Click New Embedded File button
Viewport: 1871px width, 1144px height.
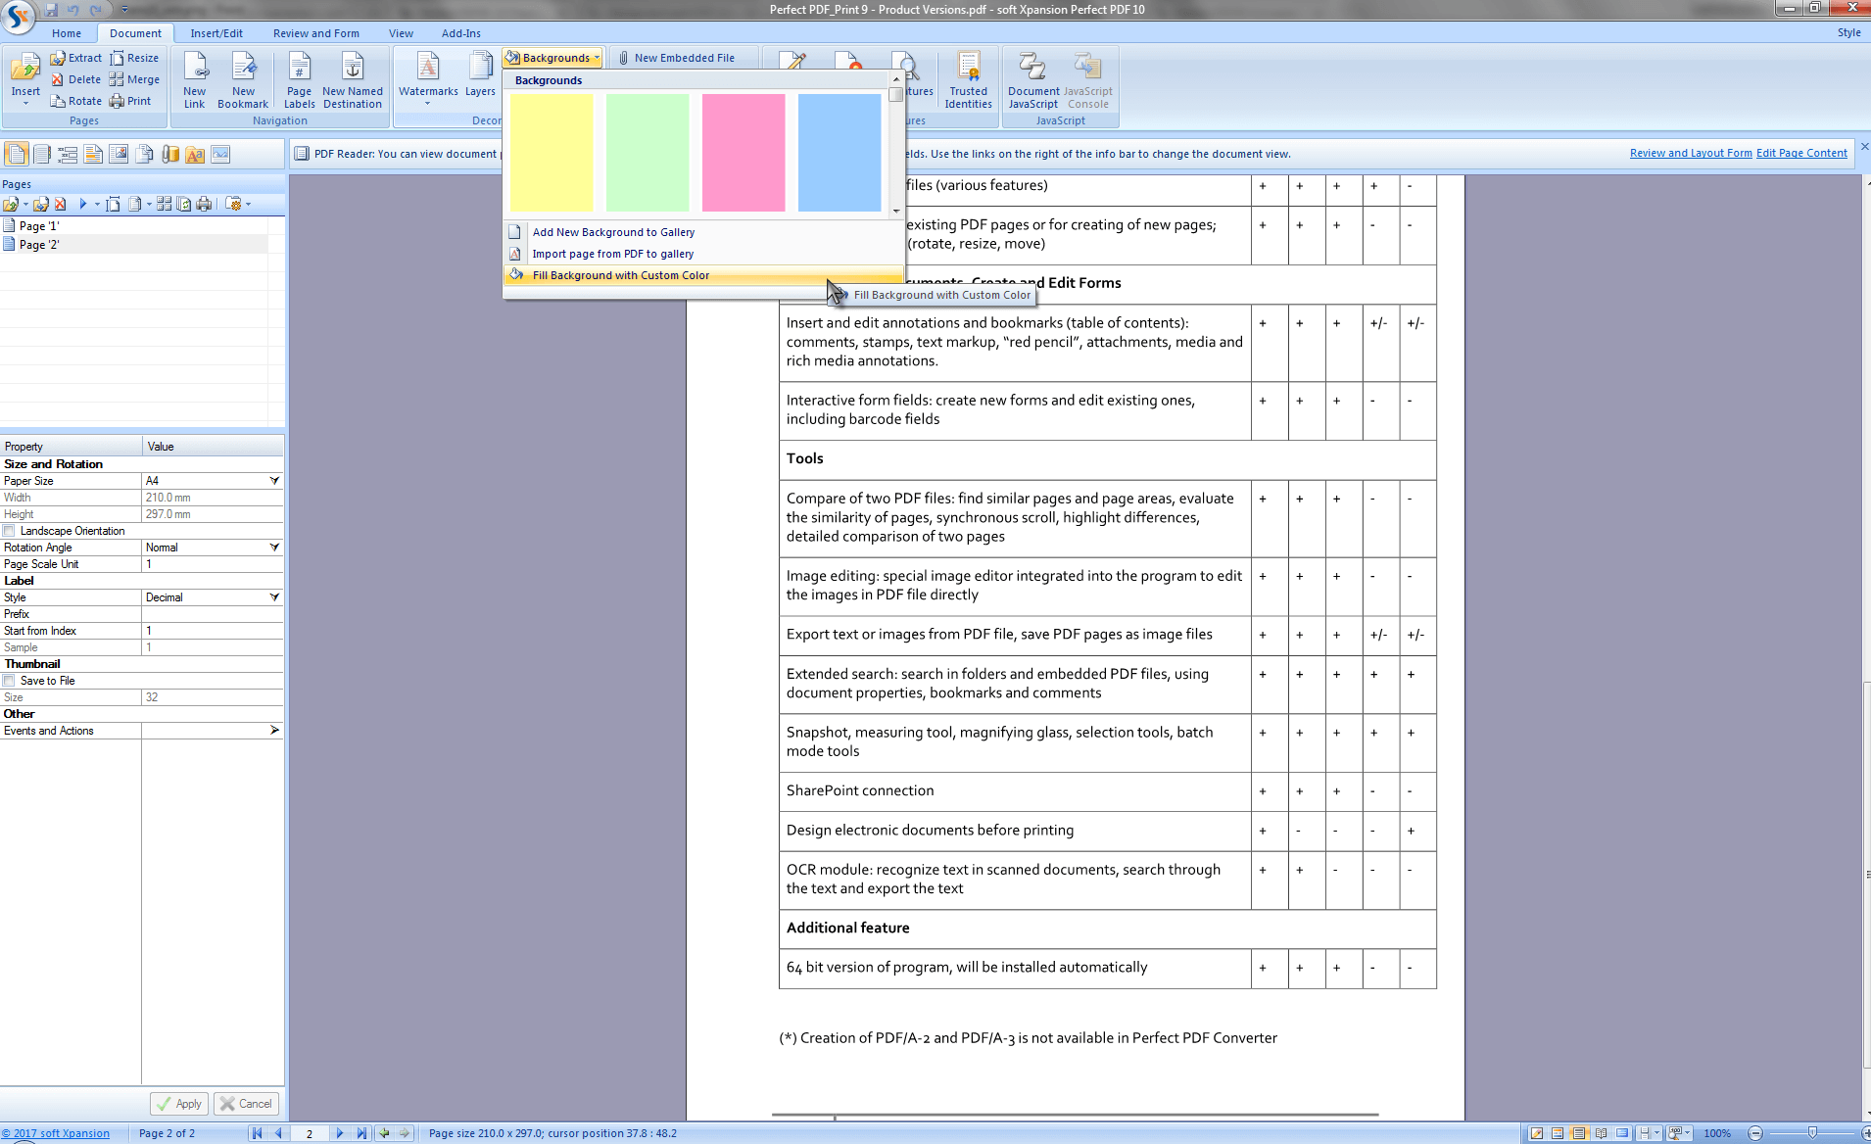point(676,58)
